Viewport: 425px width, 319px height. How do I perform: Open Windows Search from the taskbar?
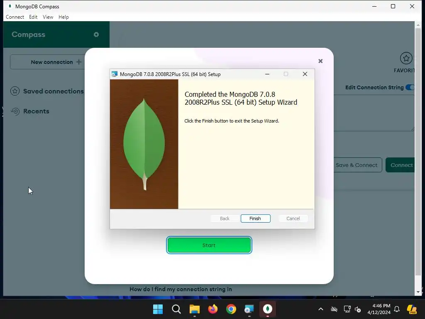click(x=176, y=309)
